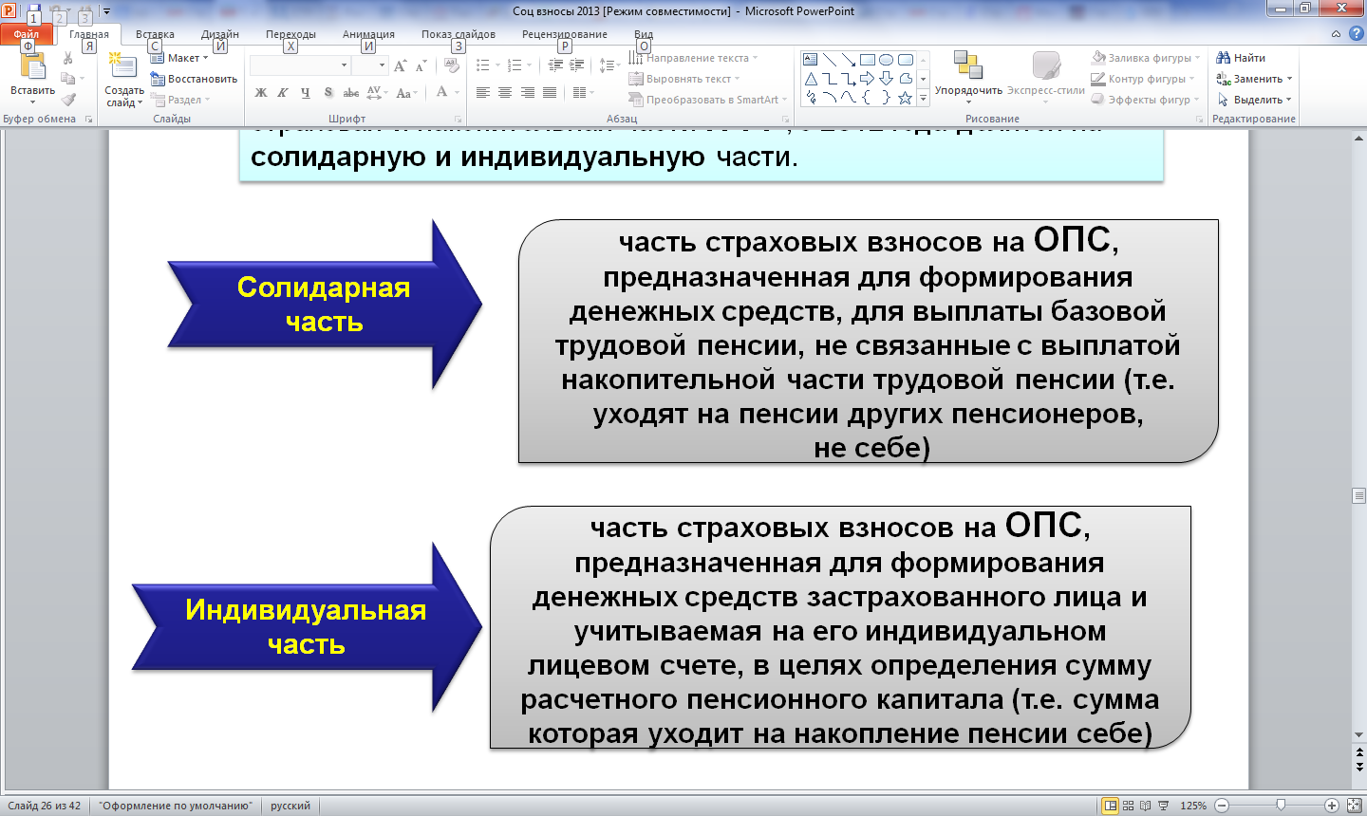The width and height of the screenshot is (1367, 816).
Task: Click the 125% zoom level
Action: [x=1193, y=806]
